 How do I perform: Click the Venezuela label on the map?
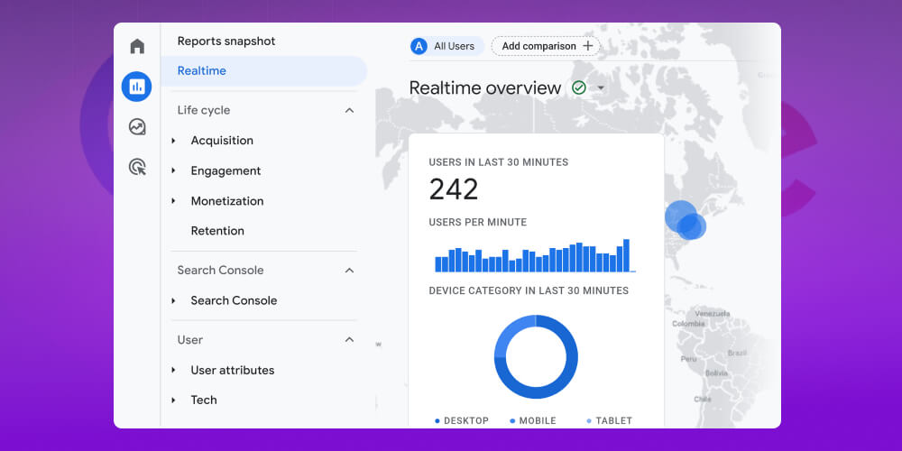point(713,314)
